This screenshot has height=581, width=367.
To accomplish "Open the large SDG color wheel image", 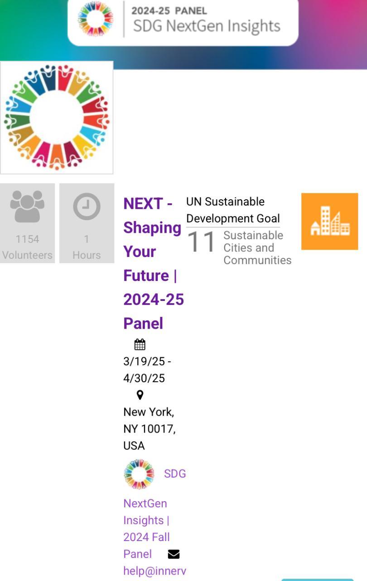I will (x=57, y=118).
